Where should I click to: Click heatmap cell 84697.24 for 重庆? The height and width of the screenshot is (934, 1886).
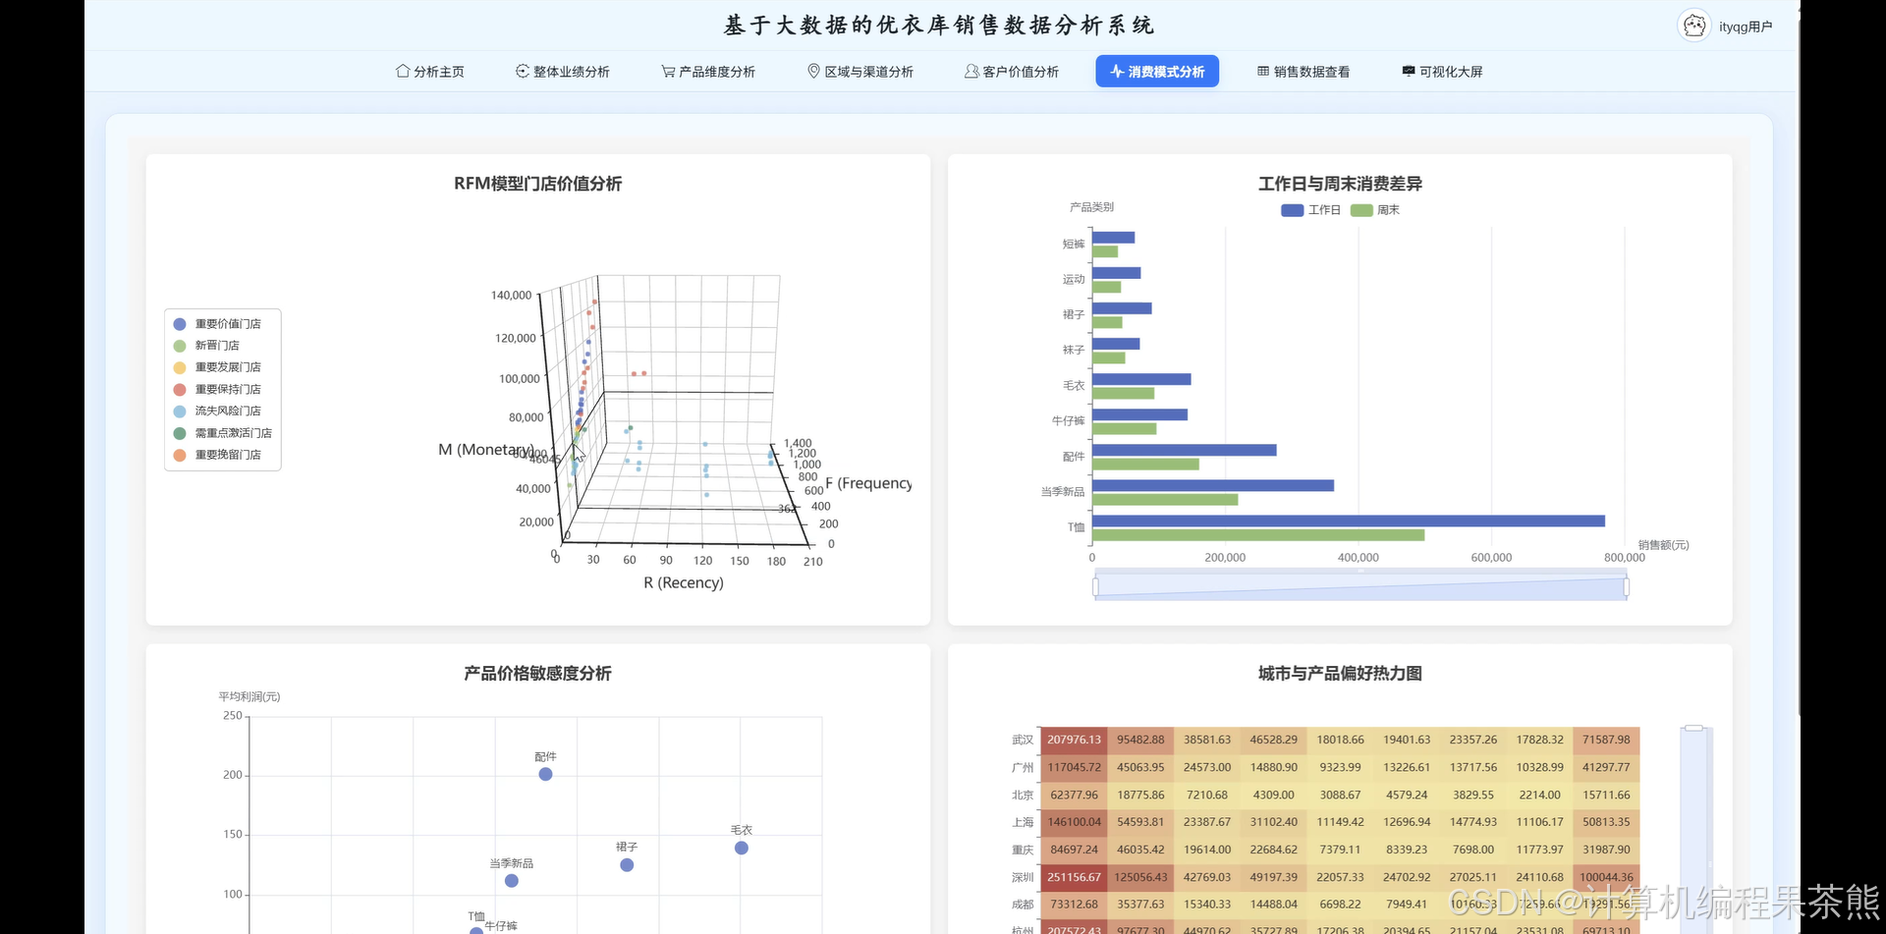pos(1074,850)
